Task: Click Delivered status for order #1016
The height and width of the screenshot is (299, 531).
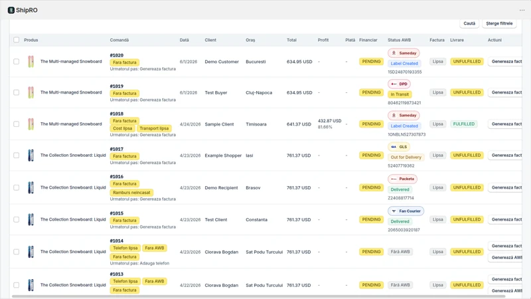Action: [x=400, y=189]
